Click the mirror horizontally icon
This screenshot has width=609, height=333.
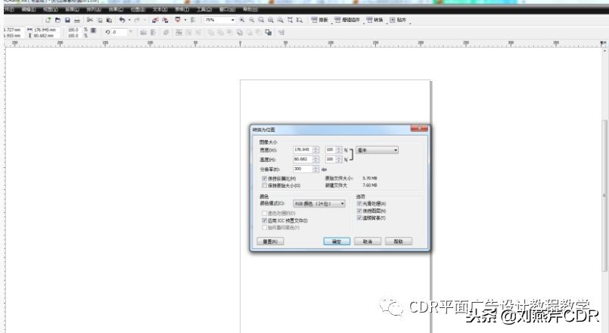tap(143, 33)
